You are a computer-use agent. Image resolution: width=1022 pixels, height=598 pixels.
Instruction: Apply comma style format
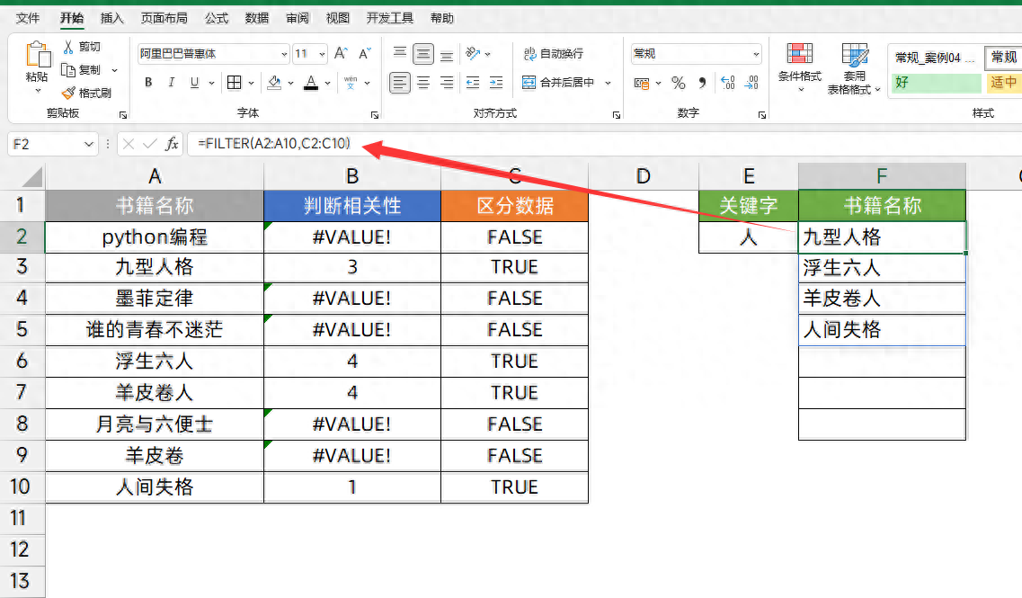pos(702,83)
